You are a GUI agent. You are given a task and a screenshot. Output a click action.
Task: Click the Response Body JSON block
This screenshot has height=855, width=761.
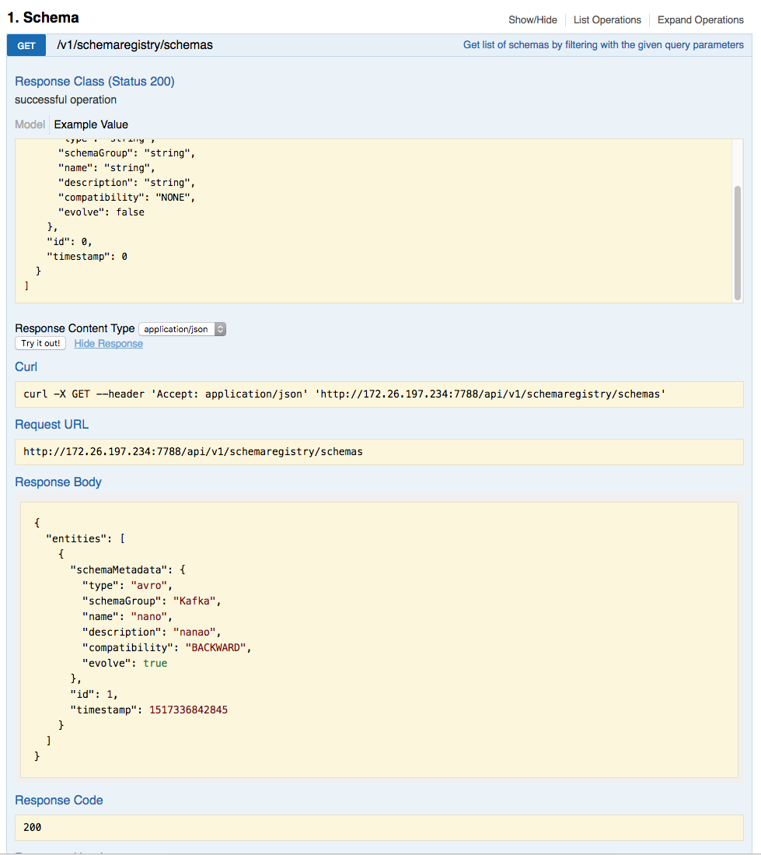(379, 638)
